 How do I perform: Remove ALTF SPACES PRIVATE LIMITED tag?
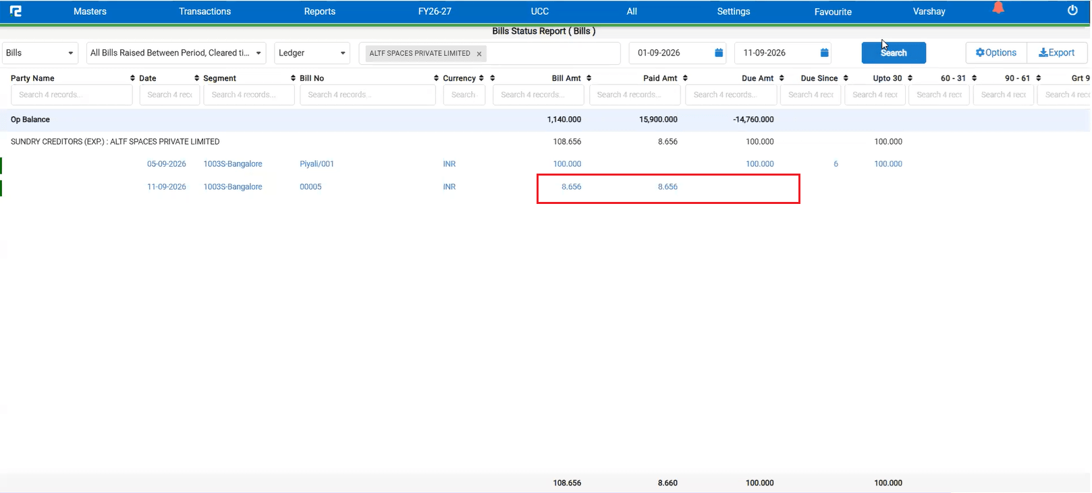(479, 54)
